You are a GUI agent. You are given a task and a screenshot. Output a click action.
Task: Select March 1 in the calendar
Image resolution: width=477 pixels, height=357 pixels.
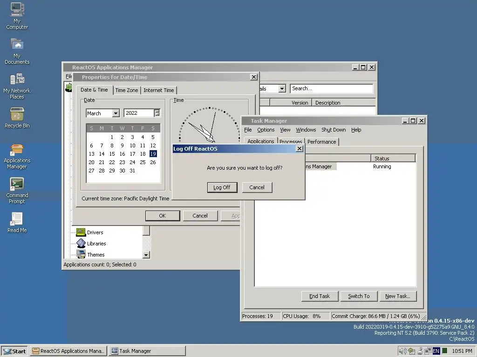(x=112, y=137)
